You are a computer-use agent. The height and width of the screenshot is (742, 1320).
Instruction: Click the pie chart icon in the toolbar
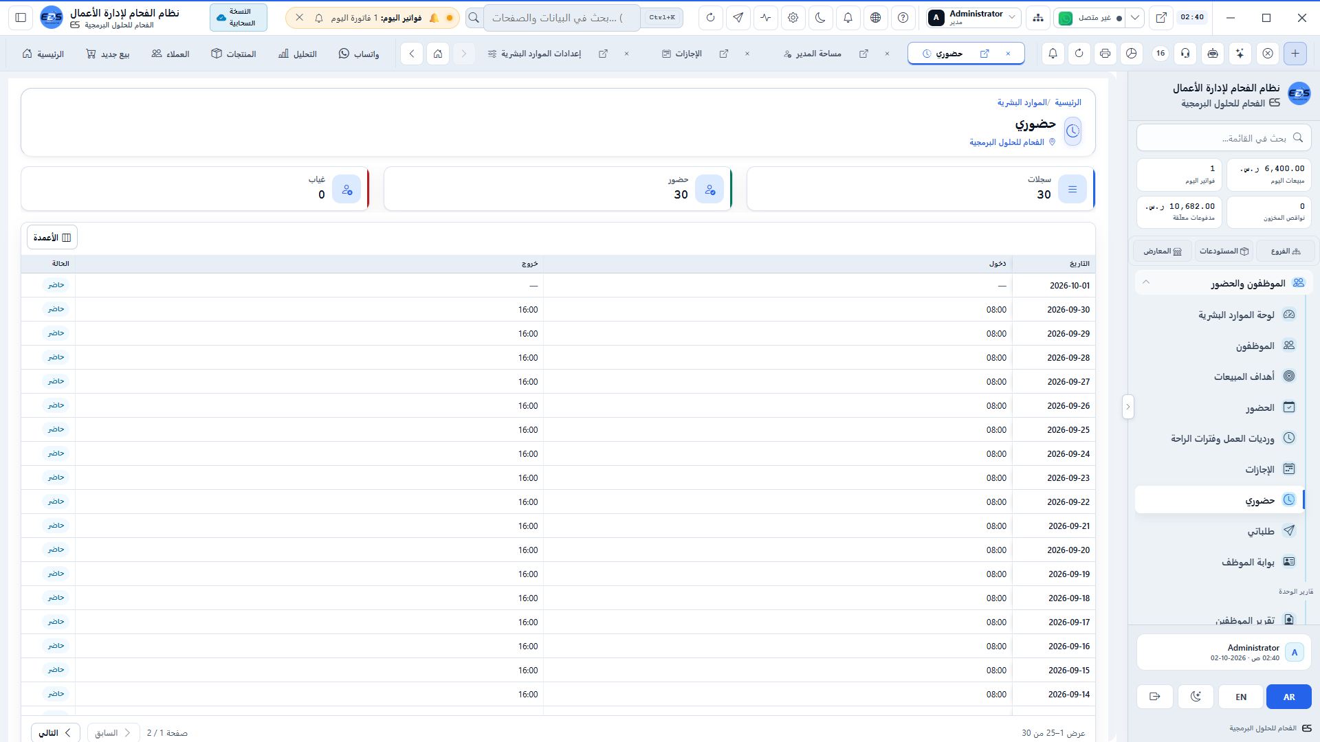pyautogui.click(x=1132, y=54)
